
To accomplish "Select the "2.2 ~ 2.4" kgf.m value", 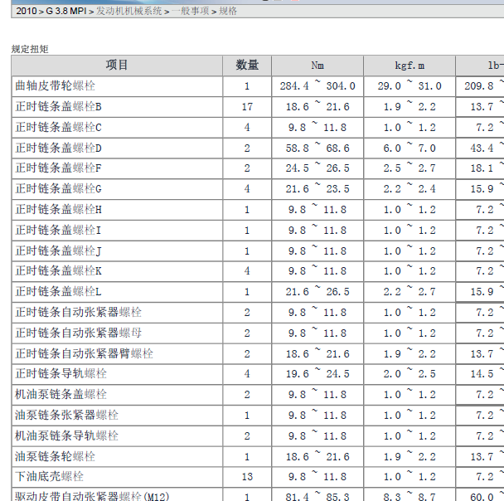I will point(409,189).
